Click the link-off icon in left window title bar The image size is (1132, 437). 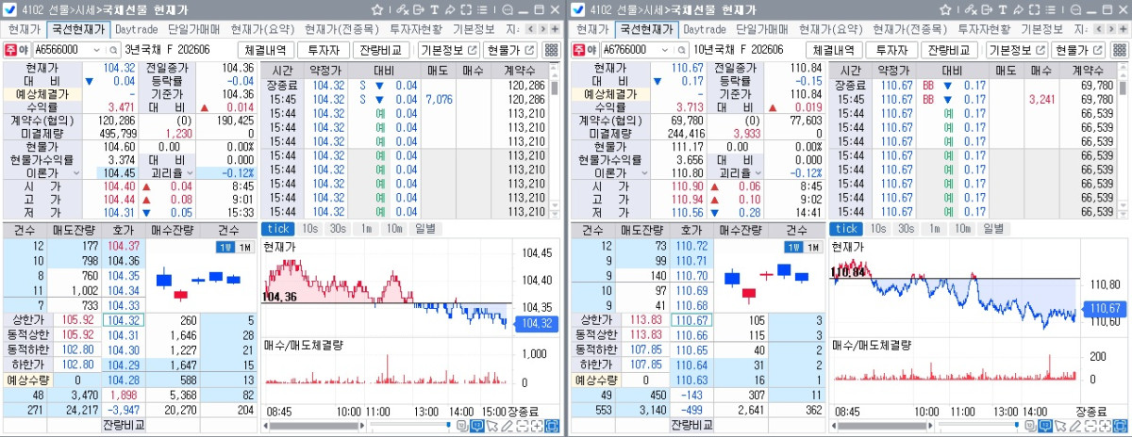pyautogui.click(x=402, y=9)
